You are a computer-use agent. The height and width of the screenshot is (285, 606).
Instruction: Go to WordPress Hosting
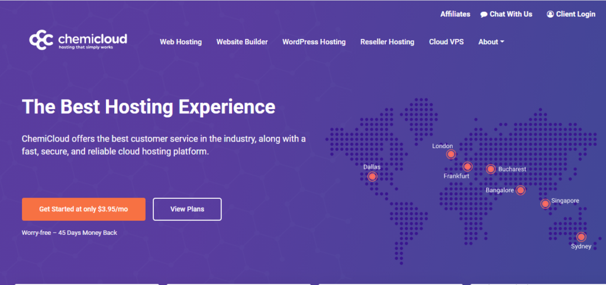[x=314, y=41]
